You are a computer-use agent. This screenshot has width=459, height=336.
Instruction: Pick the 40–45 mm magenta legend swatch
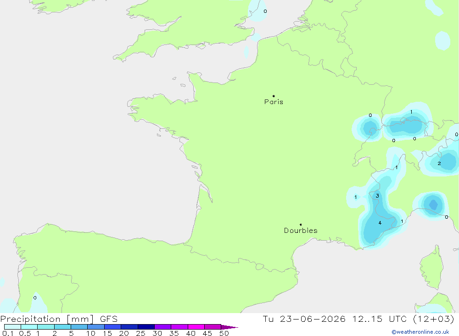coord(196,327)
